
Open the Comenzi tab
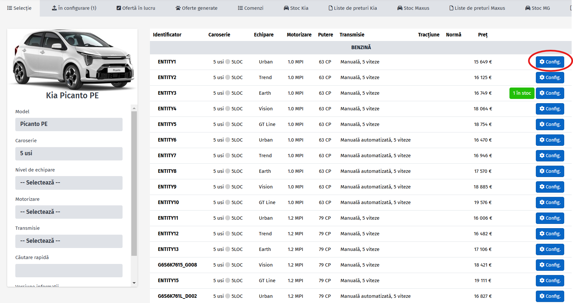pyautogui.click(x=250, y=8)
